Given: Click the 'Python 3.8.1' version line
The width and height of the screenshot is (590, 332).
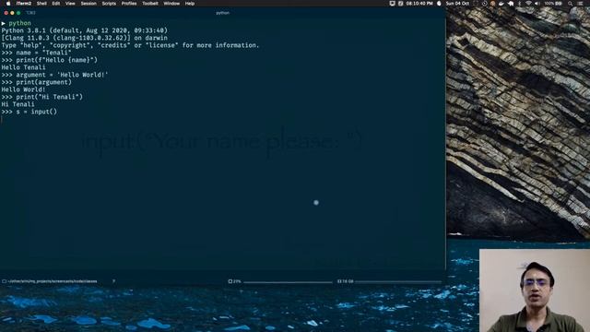Looking at the screenshot, I should (x=84, y=30).
